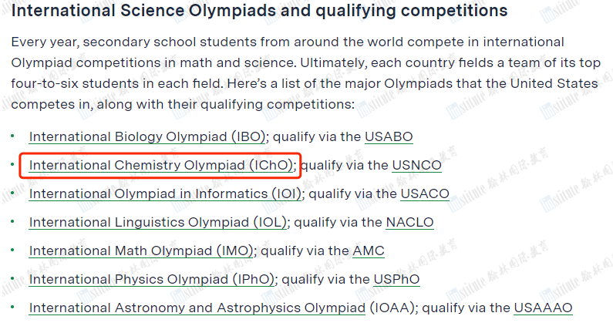Viewport: 613px width, 333px height.
Task: Click the bullet marker beside the Astronomy entry
Action: tap(12, 308)
